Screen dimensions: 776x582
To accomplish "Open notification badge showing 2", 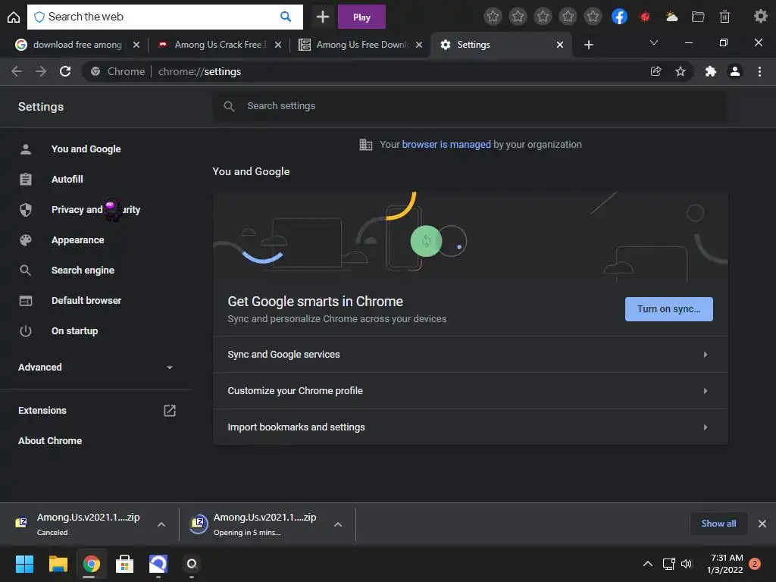I will [755, 564].
